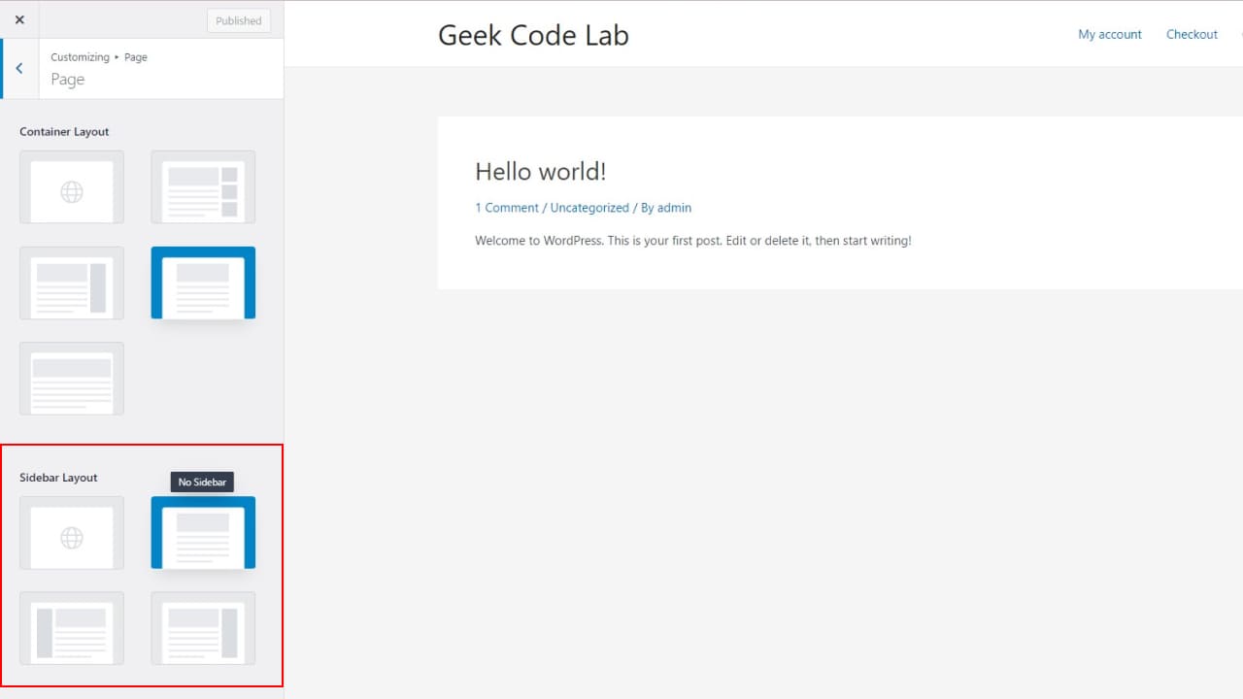Select the left sidebar layout thumbnail
Screen dimensions: 1243x699
71,629
